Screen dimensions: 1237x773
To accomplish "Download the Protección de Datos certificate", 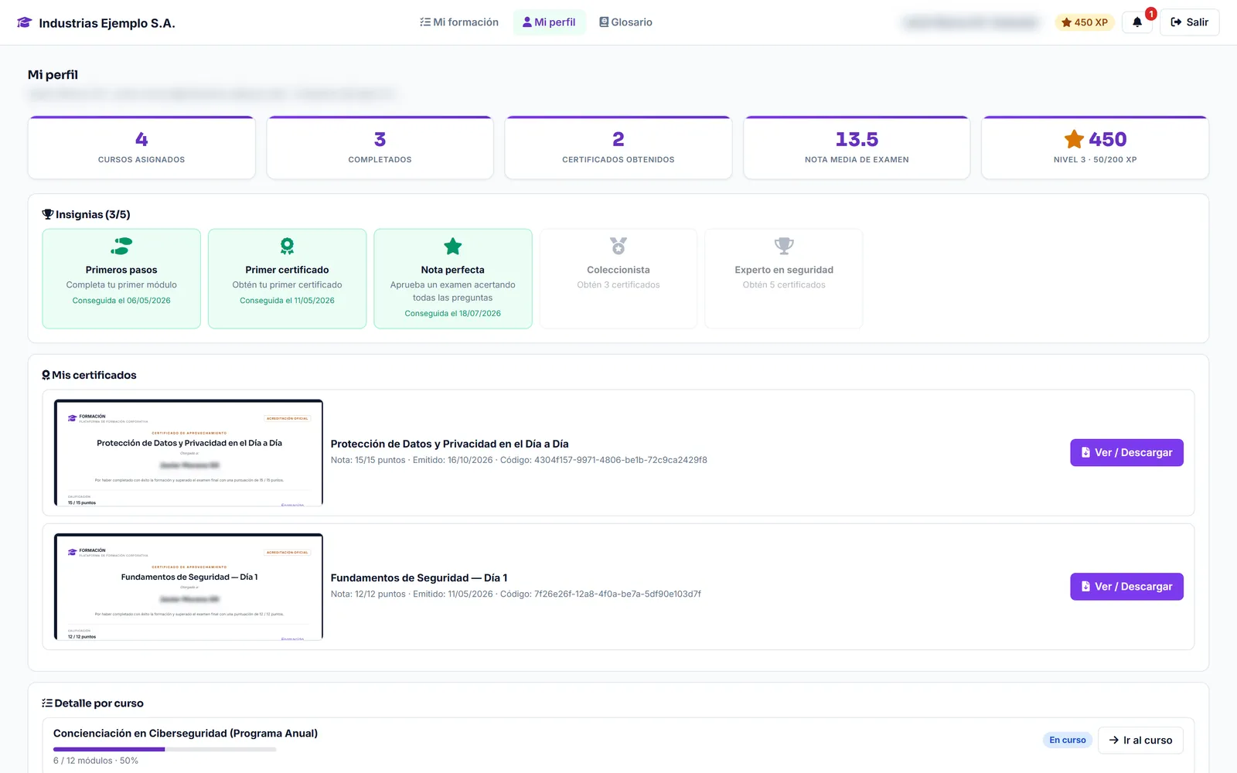I will pyautogui.click(x=1126, y=452).
